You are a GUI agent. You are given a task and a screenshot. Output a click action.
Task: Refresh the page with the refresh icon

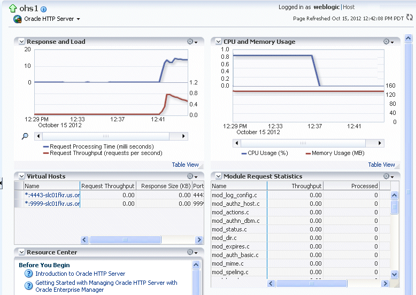pyautogui.click(x=410, y=18)
